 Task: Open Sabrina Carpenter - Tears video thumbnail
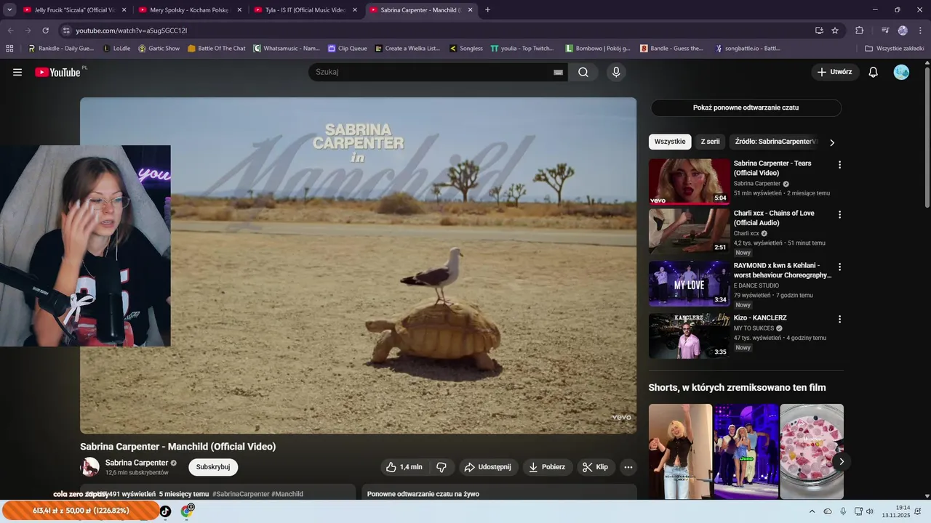coord(689,182)
